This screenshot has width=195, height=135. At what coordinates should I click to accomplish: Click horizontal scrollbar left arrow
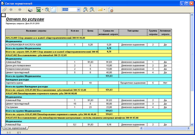pyautogui.click(x=141, y=128)
